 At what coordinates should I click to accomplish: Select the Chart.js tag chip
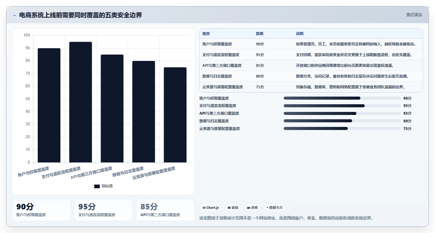211,208
